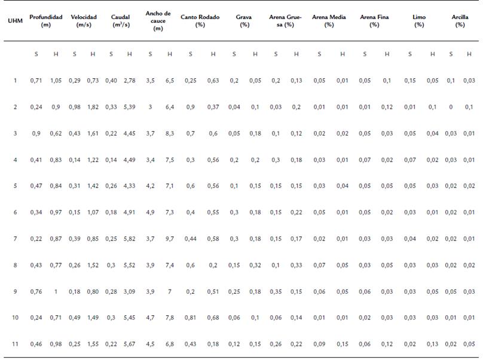Image resolution: width=483 pixels, height=363 pixels.
Task: Select the Arcilla (%) column header
Action: (x=460, y=21)
